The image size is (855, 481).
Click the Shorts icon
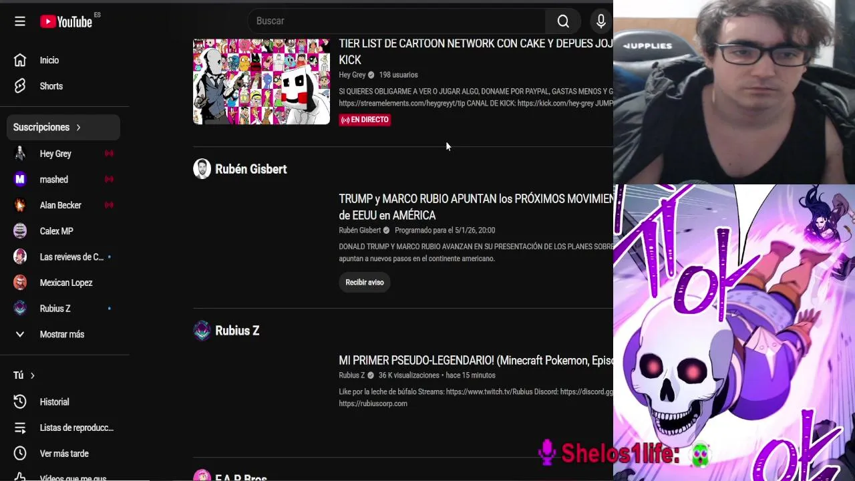[x=20, y=86]
